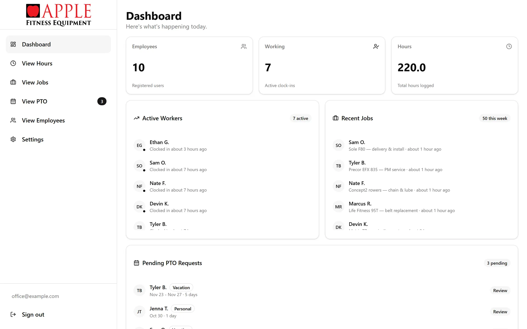
Task: Click the TB avatar in Pending PTO Requests
Action: 139,291
